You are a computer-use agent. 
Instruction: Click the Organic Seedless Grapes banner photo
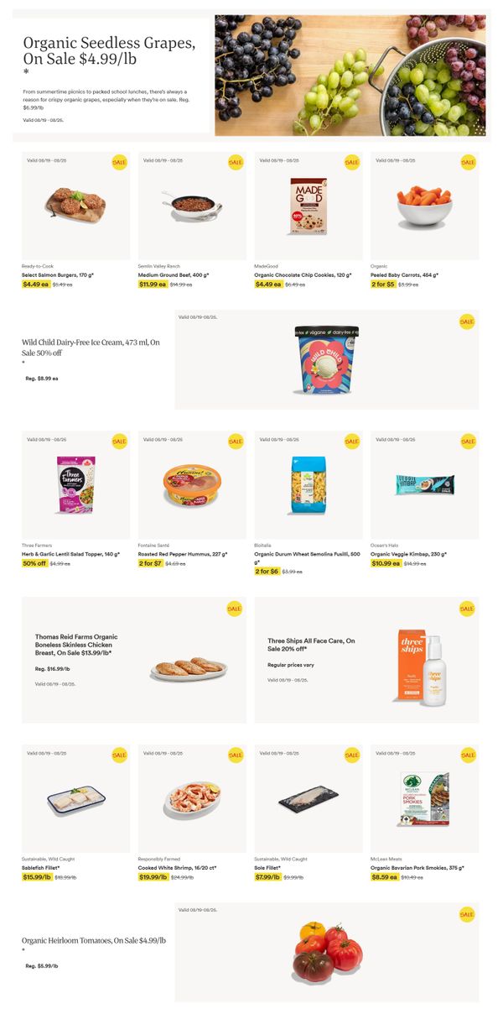(350, 75)
